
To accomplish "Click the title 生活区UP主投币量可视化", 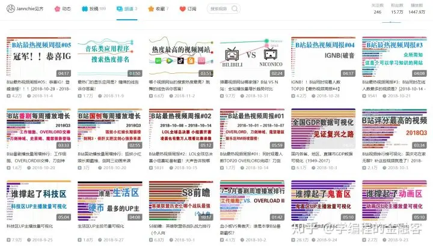I will coord(101,226).
